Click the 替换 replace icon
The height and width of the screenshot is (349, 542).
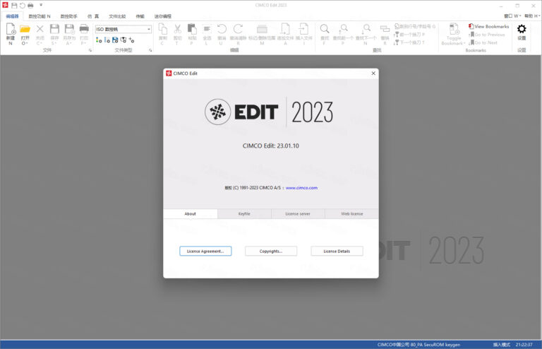pyautogui.click(x=385, y=29)
